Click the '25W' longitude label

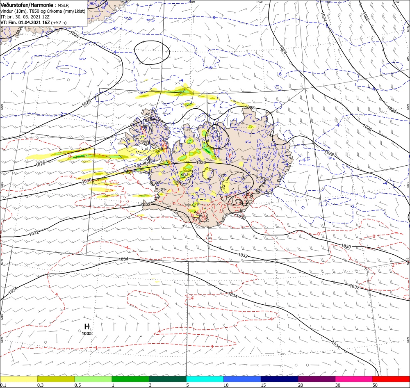[124, 2]
